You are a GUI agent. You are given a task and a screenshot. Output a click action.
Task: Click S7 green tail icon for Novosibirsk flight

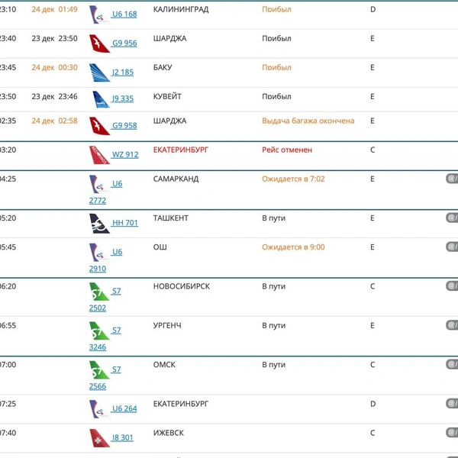click(99, 292)
